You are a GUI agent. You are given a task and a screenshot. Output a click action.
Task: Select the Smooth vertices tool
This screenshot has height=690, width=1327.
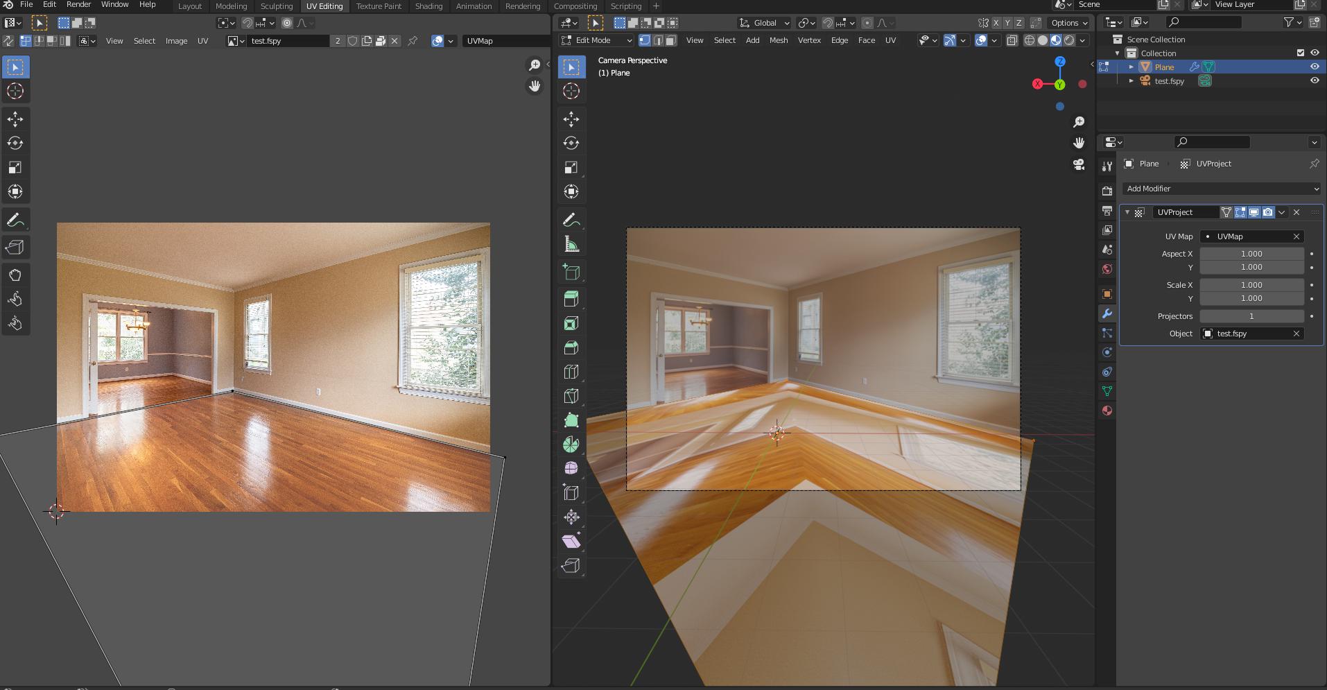571,469
